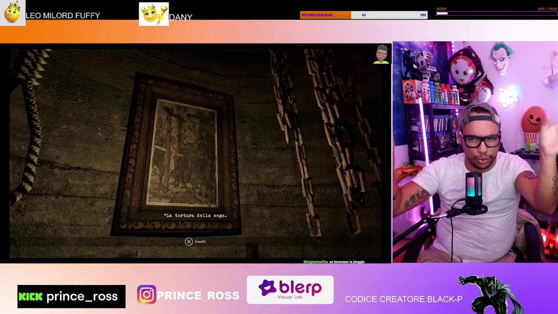Click the avatar icon at game corner
This screenshot has width=558, height=314.
point(381,54)
